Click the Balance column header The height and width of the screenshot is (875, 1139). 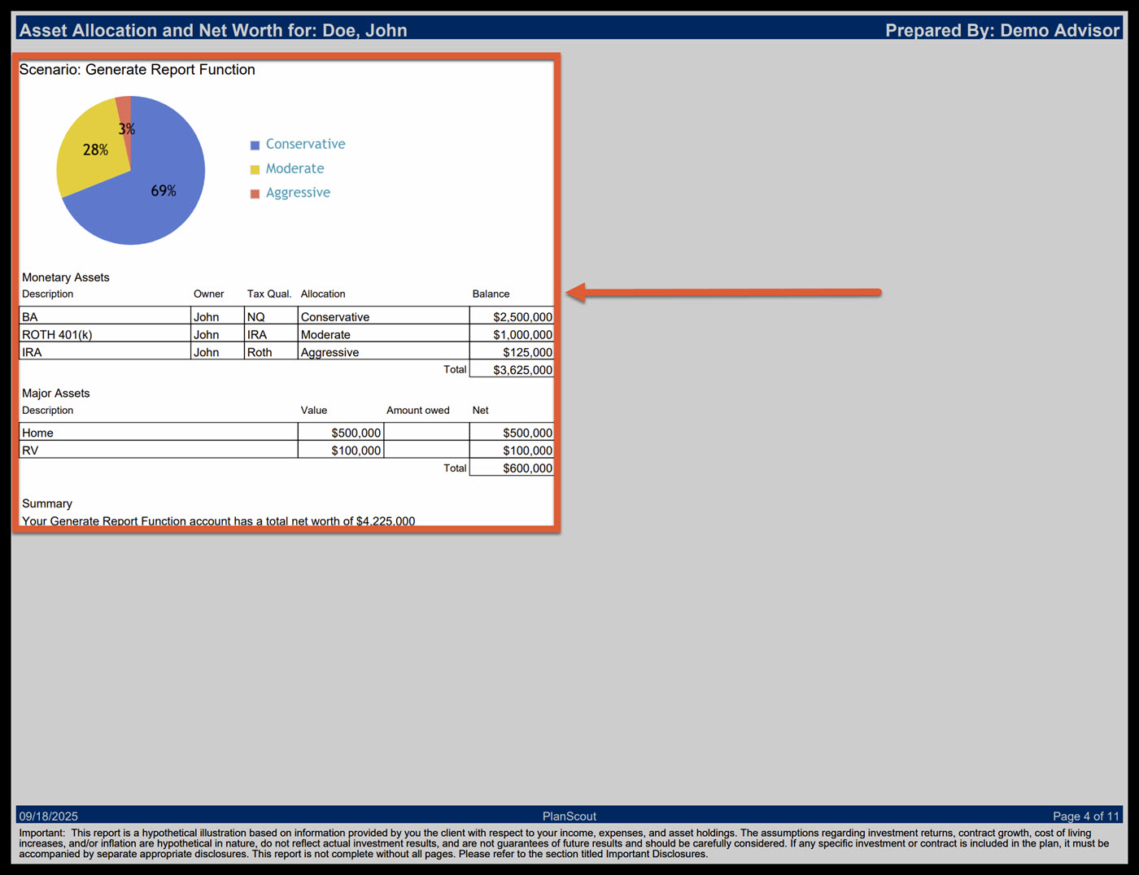click(x=491, y=294)
